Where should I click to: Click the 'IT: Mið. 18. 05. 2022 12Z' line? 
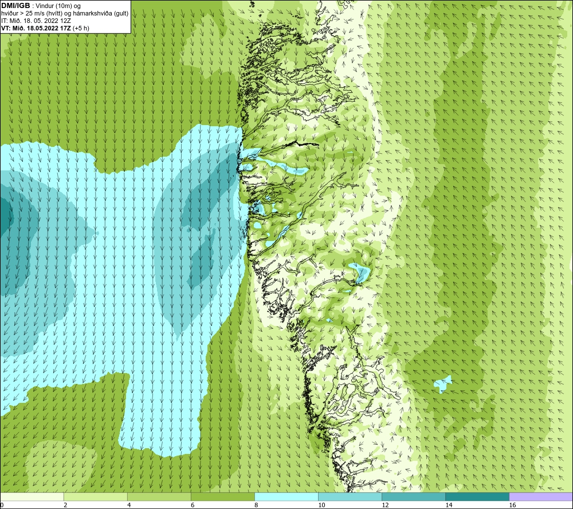pyautogui.click(x=36, y=21)
